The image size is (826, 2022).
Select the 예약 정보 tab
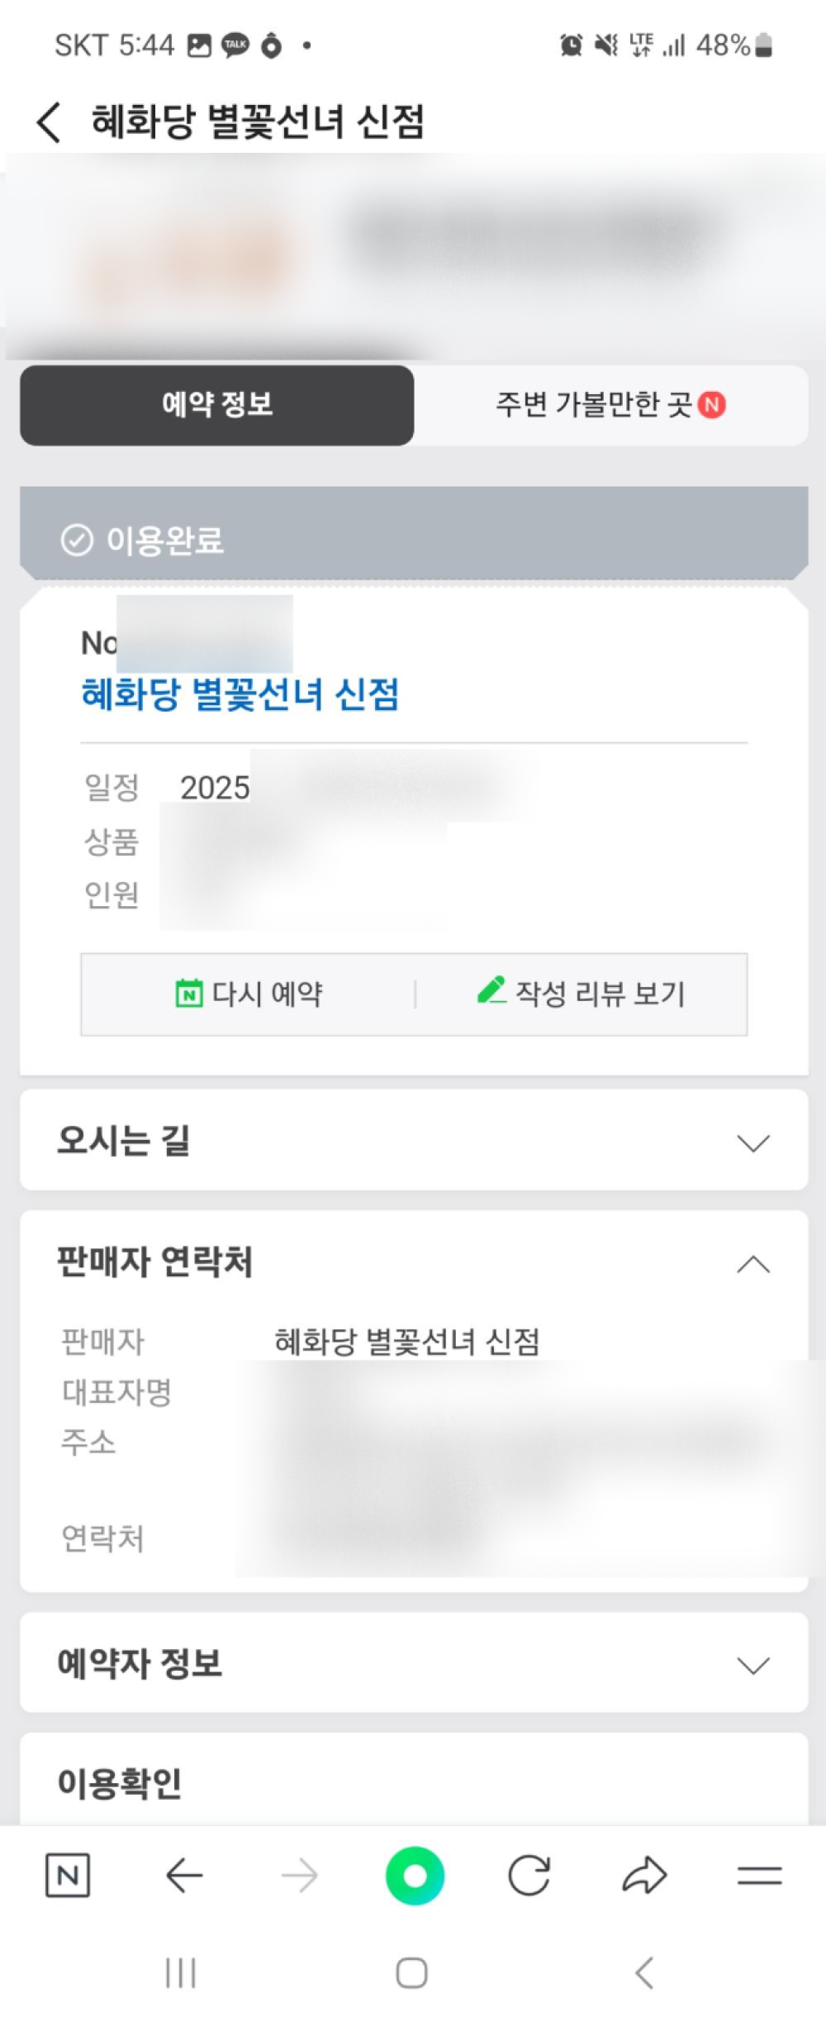217,405
